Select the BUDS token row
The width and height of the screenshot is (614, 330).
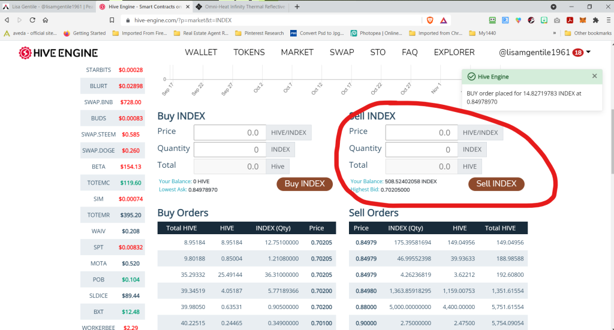pos(113,118)
